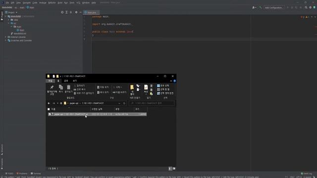Select the .iml file in project tree
The width and height of the screenshot is (317, 178).
pyautogui.click(x=19, y=34)
